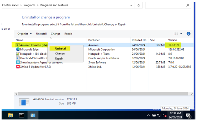Viewport: 197px width, 123px height.
Task: Select the Microsoft Edge row name
Action: [29, 49]
